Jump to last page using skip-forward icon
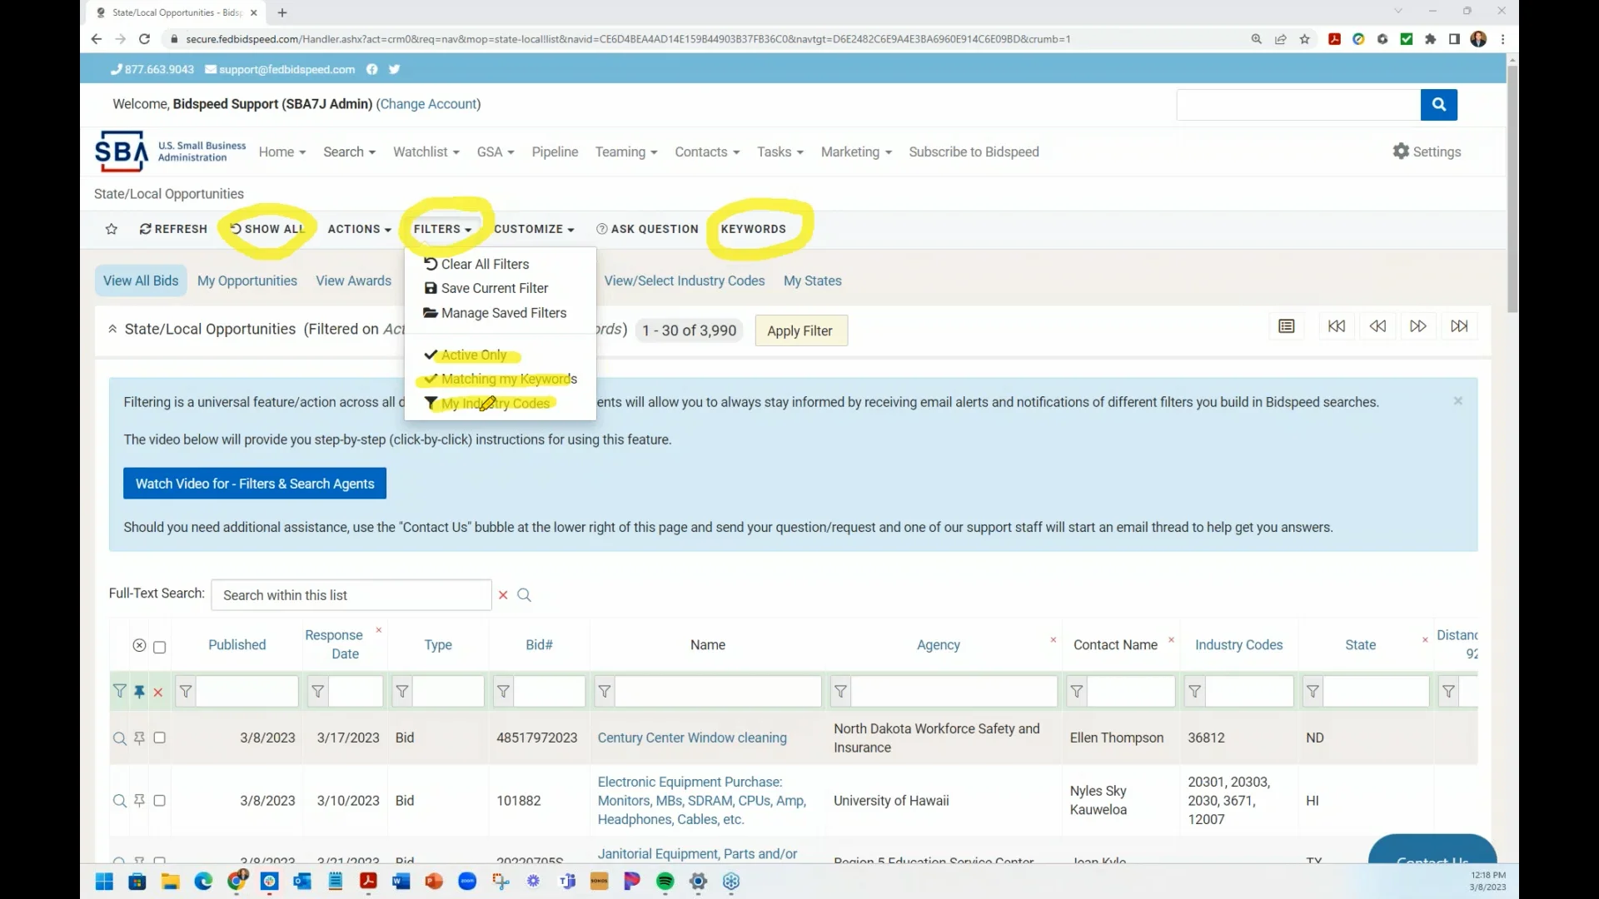The width and height of the screenshot is (1599, 899). pos(1460,325)
